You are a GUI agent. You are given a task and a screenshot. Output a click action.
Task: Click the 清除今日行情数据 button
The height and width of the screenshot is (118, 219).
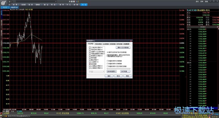pos(123,48)
